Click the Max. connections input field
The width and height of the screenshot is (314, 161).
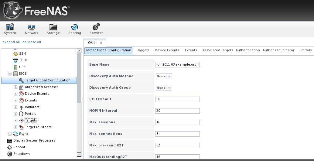point(177,134)
